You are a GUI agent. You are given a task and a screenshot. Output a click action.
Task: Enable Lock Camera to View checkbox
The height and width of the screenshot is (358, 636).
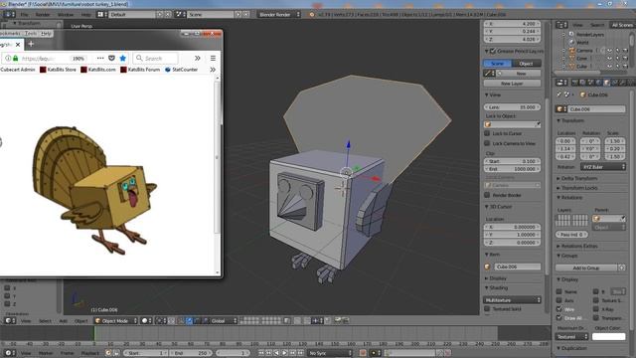click(487, 143)
